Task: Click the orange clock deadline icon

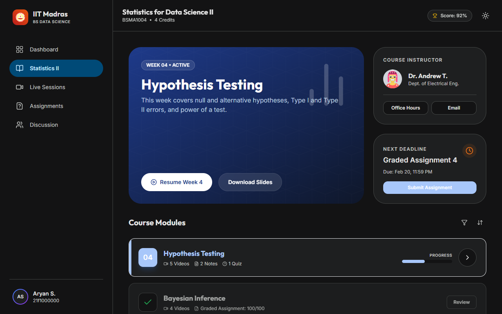Action: point(469,151)
